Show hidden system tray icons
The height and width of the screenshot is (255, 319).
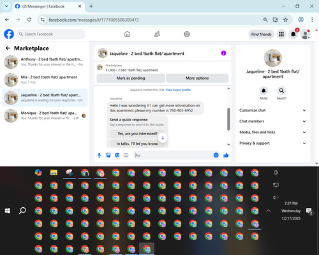pos(269,211)
